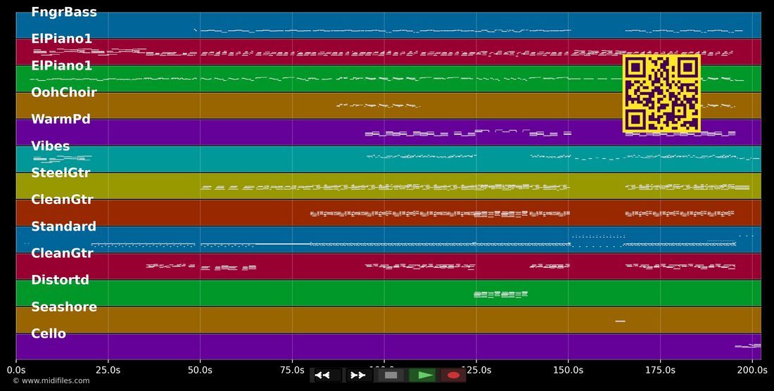Viewport: 774px width, 391px height.
Task: Select the ElPiano1 label on the green lane
Action: pos(61,65)
